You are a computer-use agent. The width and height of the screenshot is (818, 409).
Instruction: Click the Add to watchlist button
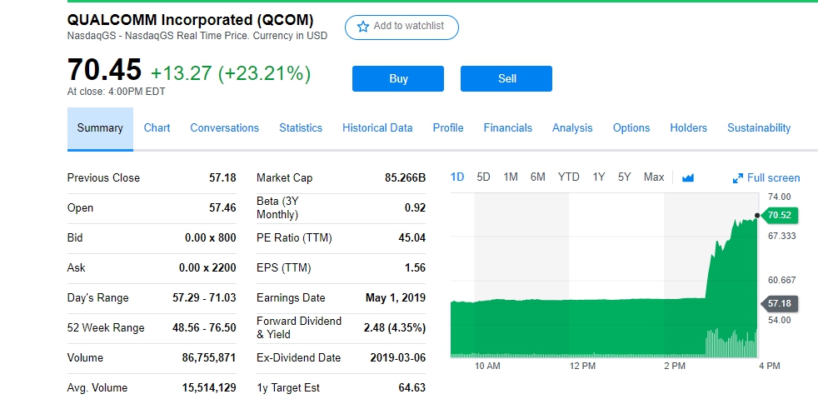402,27
